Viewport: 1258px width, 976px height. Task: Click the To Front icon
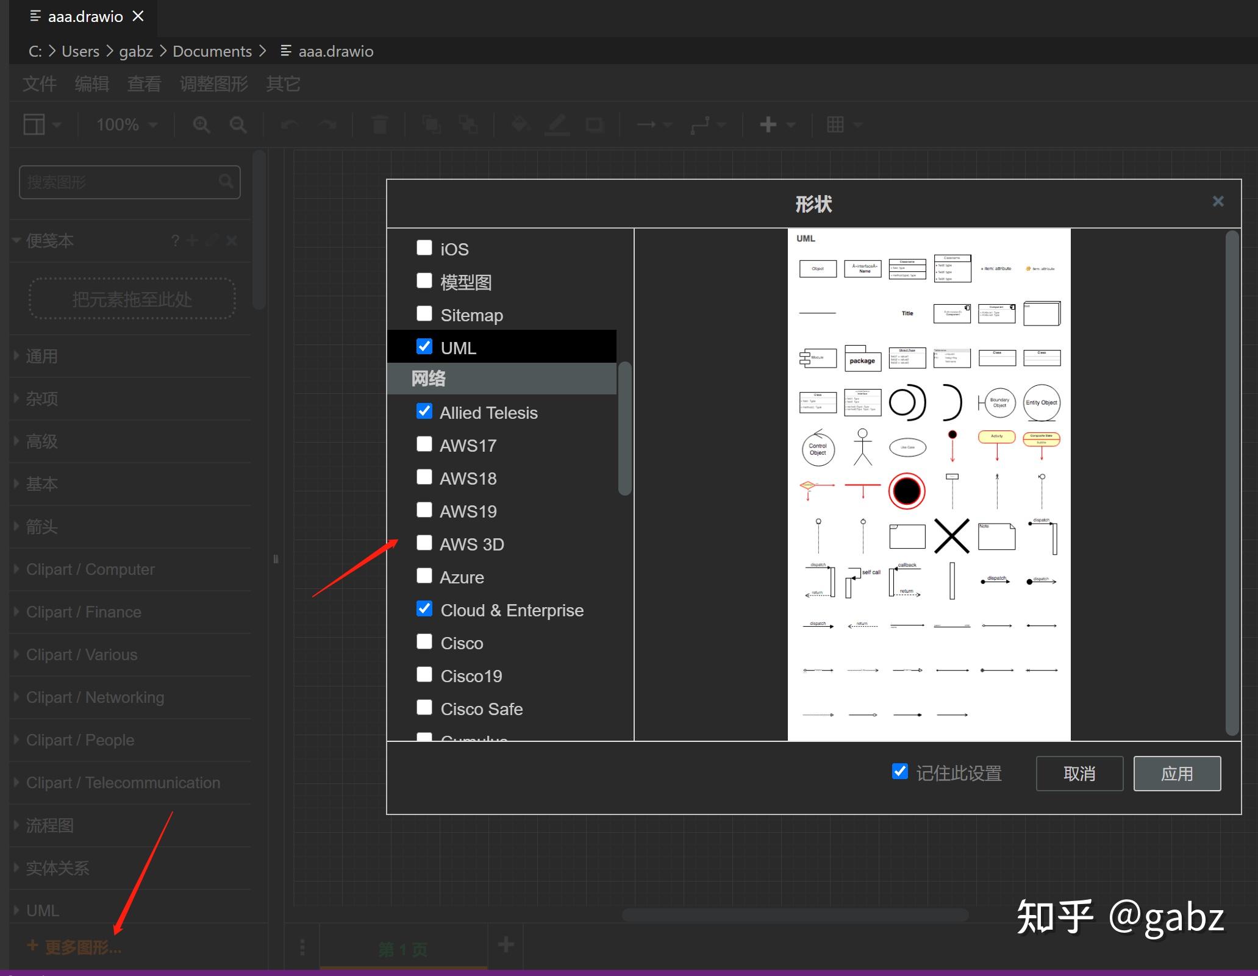coord(432,124)
